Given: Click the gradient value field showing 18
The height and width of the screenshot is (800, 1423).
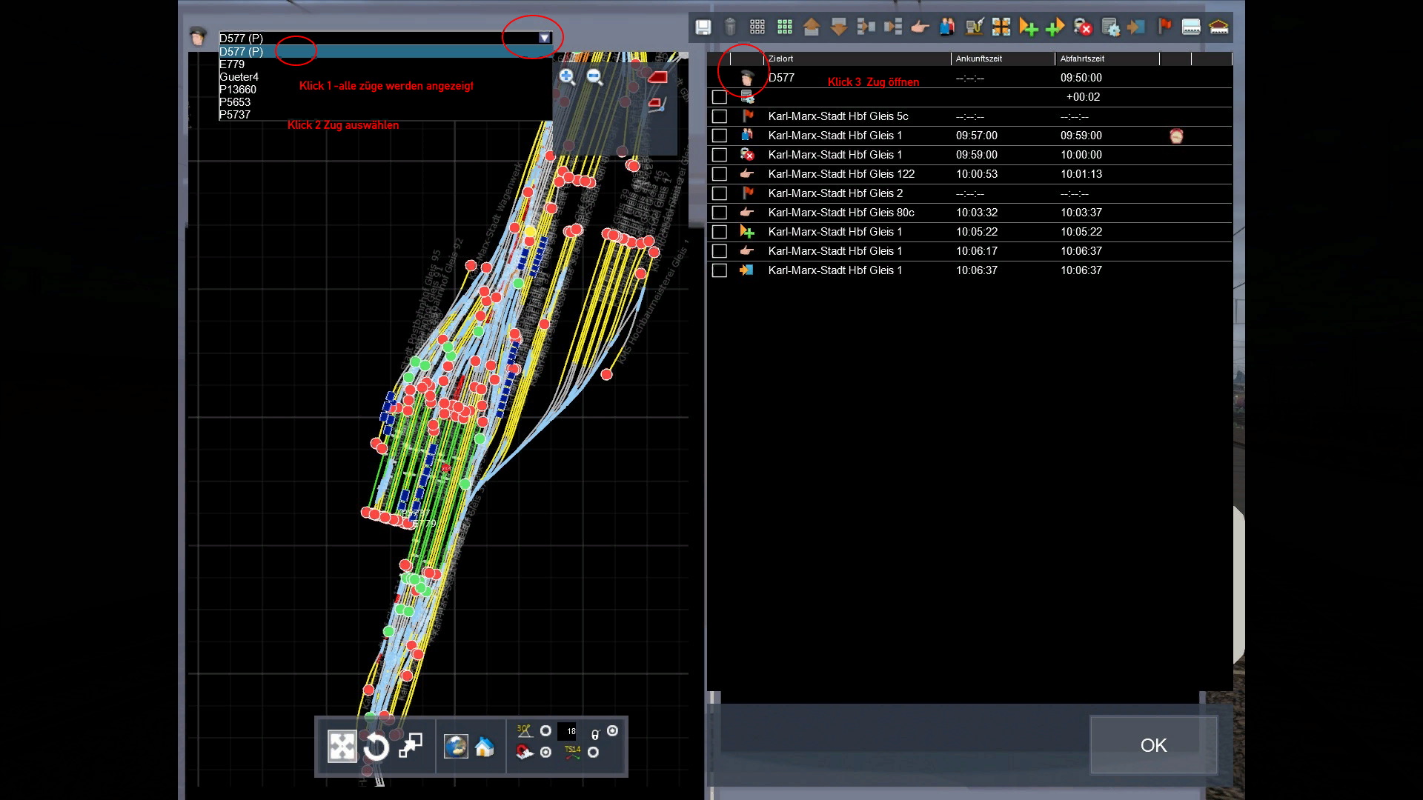Looking at the screenshot, I should pos(571,731).
